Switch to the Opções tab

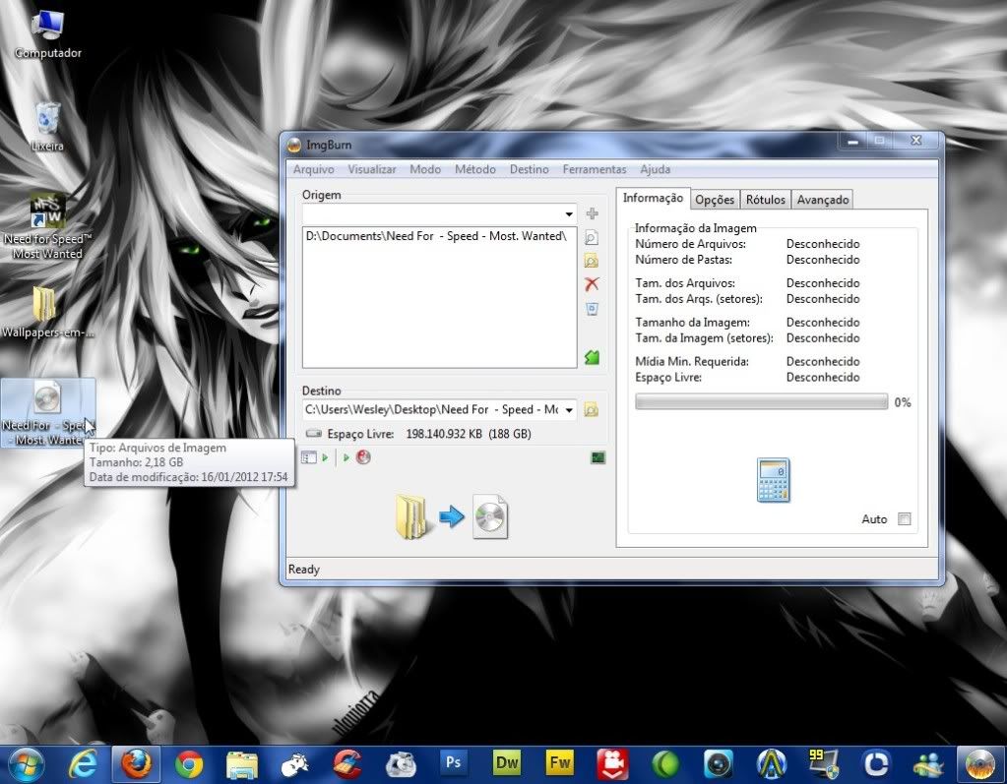(x=715, y=200)
